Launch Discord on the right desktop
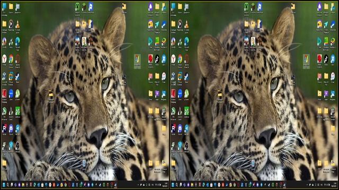Viewport: 339px width, 190px height. 180,129
